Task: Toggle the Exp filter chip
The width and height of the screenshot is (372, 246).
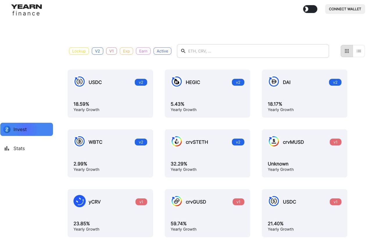Action: pyautogui.click(x=126, y=51)
